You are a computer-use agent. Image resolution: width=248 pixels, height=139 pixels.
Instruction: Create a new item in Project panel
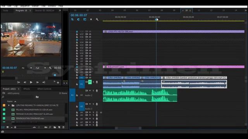(59, 127)
